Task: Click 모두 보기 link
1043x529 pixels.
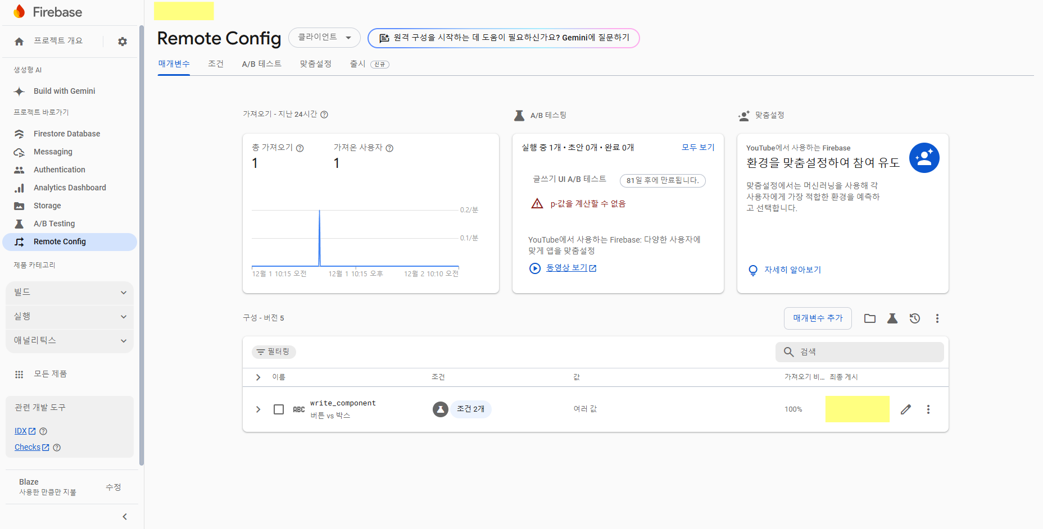Action: point(698,148)
